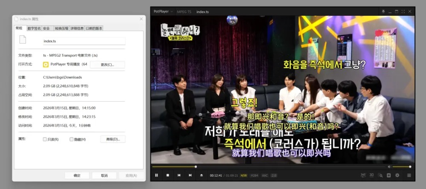
Task: Click the eject/open file icon
Action: click(201, 175)
